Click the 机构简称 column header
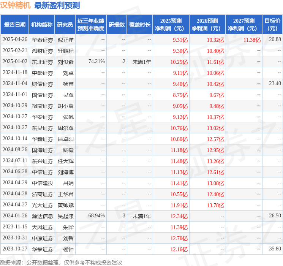This screenshot has height=266, width=283. tap(42, 25)
